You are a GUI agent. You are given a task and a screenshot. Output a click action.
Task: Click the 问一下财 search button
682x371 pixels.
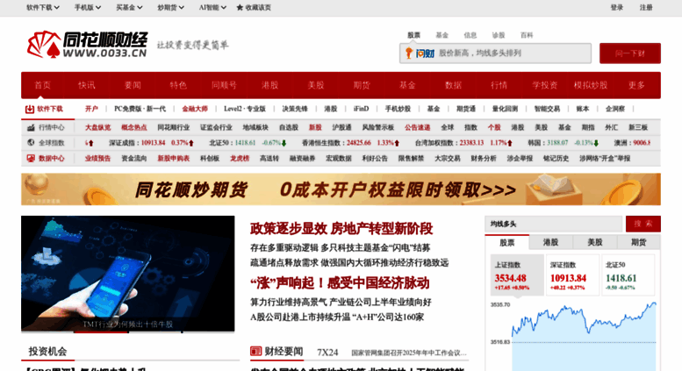click(x=630, y=54)
